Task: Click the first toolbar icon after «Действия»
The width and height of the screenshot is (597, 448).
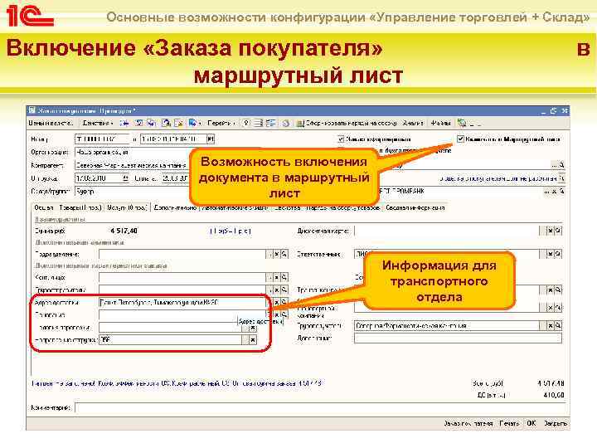Action: pyautogui.click(x=124, y=123)
